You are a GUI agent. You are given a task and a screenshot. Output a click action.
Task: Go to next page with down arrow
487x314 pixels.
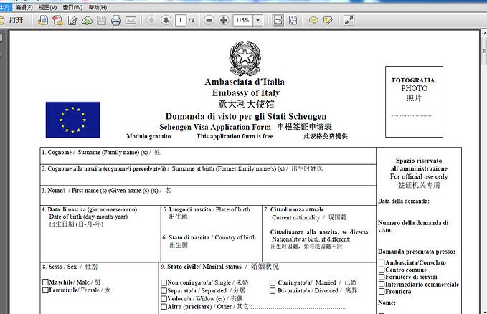166,20
